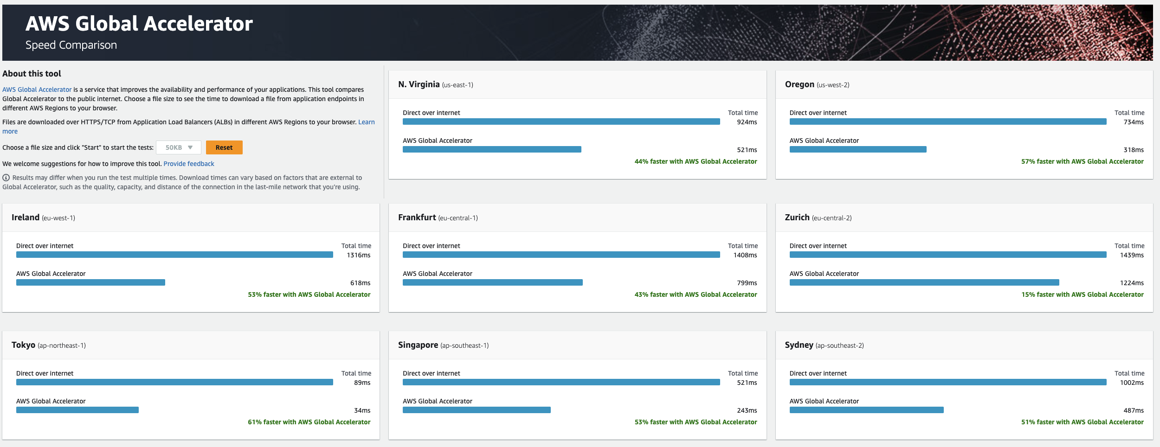1160x447 pixels.
Task: Click Oregon AWS Global Accelerator progress bar
Action: pyautogui.click(x=858, y=149)
